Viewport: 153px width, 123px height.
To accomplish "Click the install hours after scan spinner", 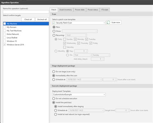I will pos(123,110).
